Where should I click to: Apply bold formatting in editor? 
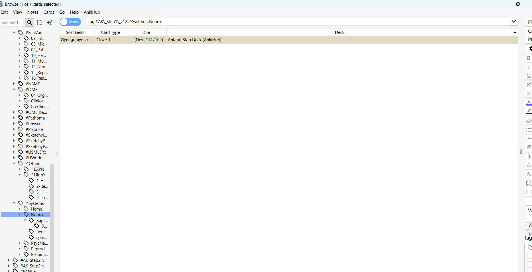pyautogui.click(x=529, y=58)
